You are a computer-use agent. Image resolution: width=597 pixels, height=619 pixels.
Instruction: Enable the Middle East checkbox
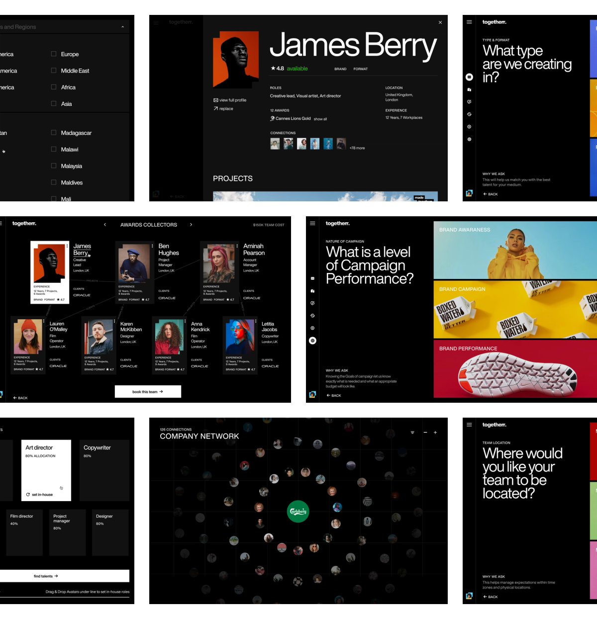click(x=53, y=71)
